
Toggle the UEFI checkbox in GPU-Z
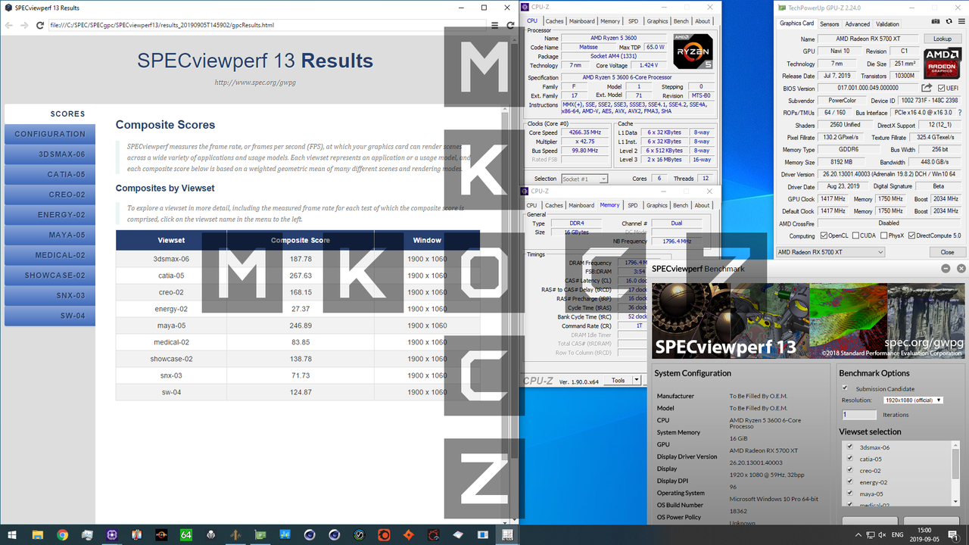point(941,88)
